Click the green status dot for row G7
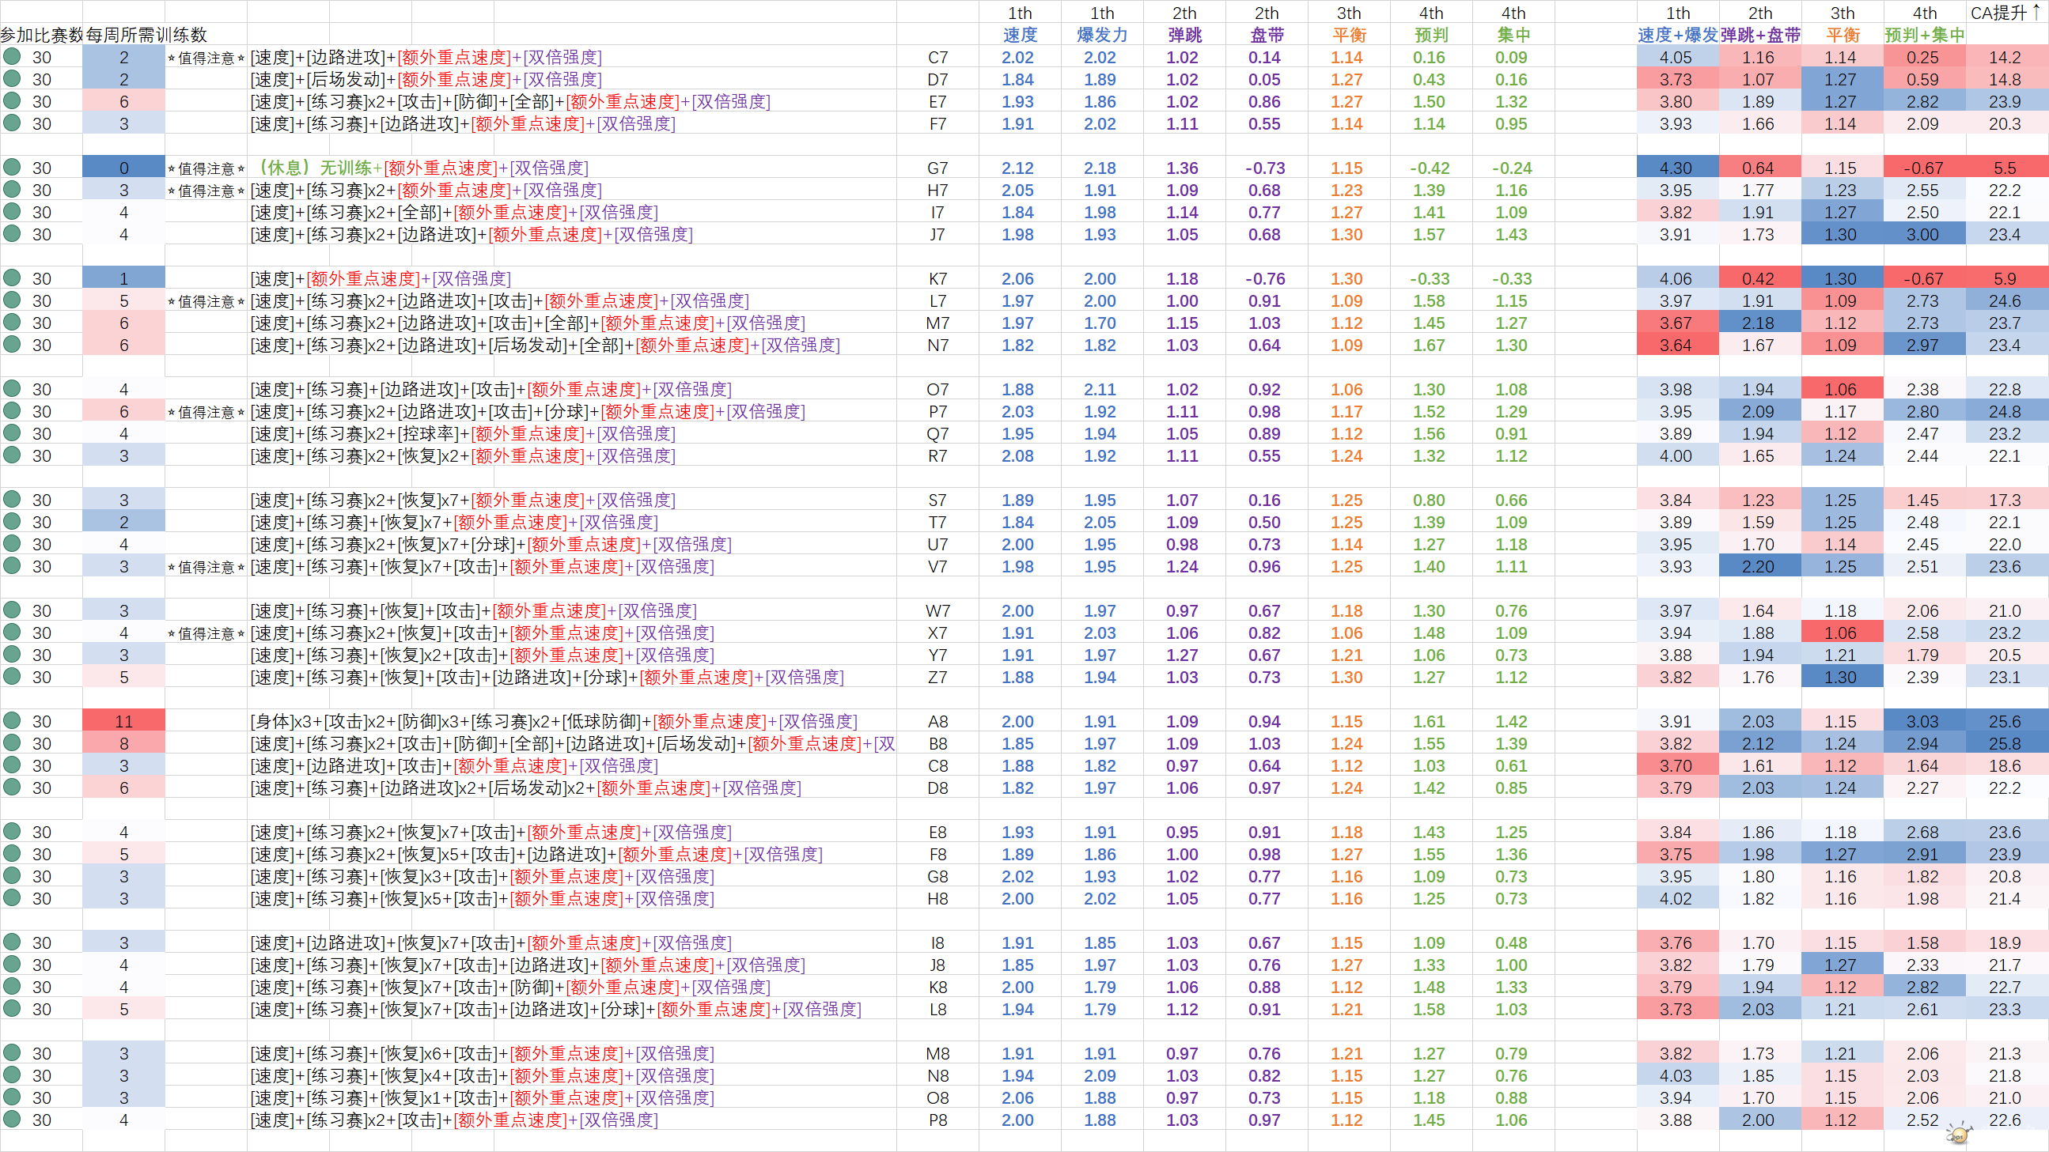The height and width of the screenshot is (1152, 2049). [x=12, y=167]
